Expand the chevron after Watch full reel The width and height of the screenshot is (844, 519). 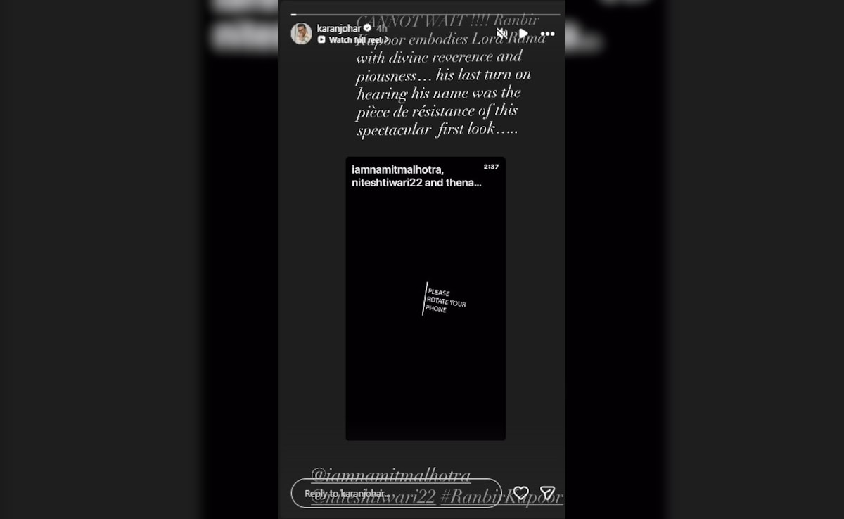(386, 40)
